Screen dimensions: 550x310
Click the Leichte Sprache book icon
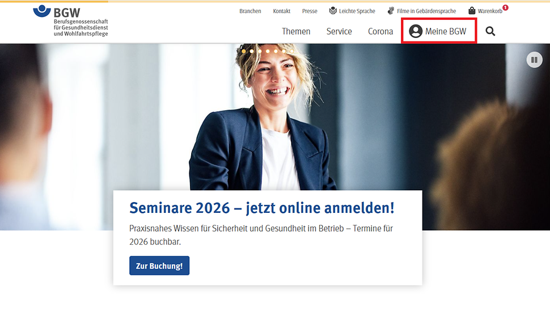(x=333, y=11)
